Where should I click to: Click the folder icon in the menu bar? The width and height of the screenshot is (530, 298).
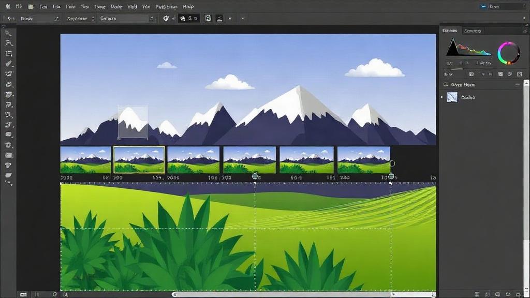[31, 6]
